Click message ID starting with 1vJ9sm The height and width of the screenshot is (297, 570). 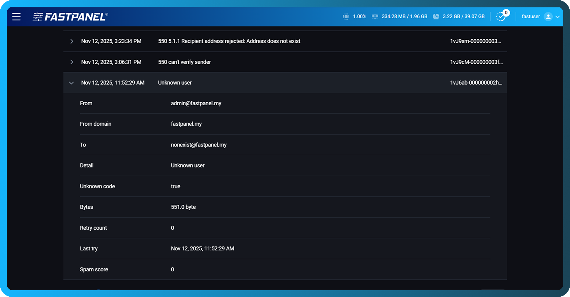(x=475, y=41)
